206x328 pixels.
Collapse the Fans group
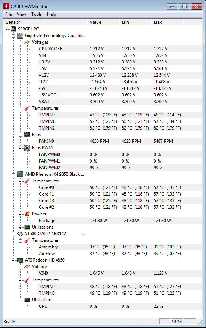[20, 135]
